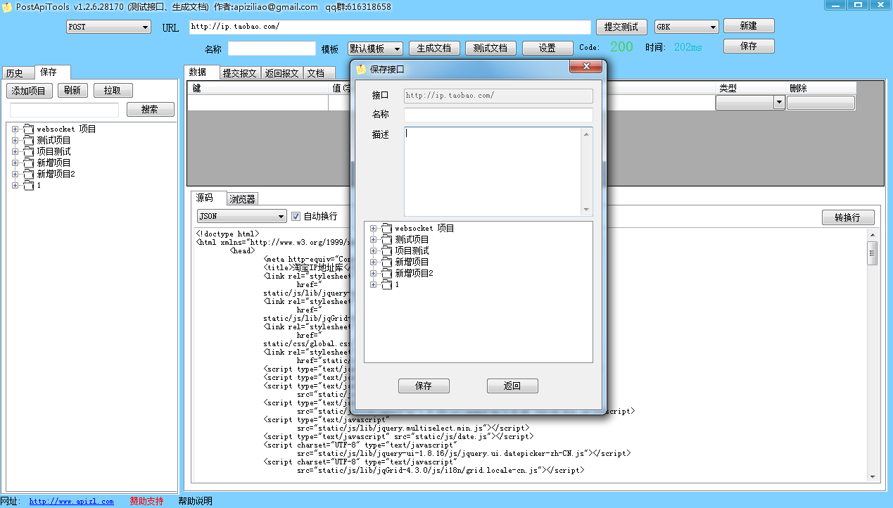Image resolution: width=893 pixels, height=508 pixels.
Task: Click the 搜索 button
Action: (150, 109)
